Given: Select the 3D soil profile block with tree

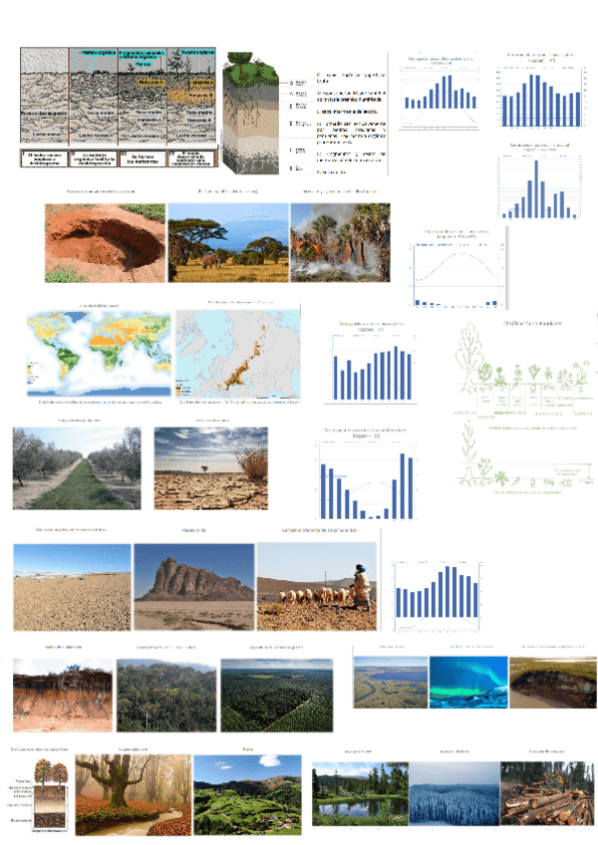Looking at the screenshot, I should [x=251, y=113].
